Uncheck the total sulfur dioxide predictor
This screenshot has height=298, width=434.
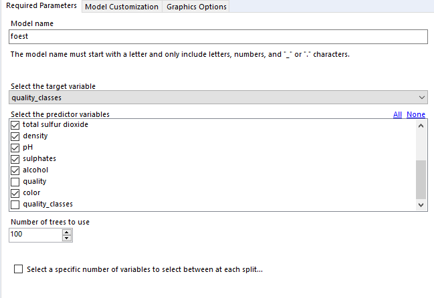click(x=15, y=125)
